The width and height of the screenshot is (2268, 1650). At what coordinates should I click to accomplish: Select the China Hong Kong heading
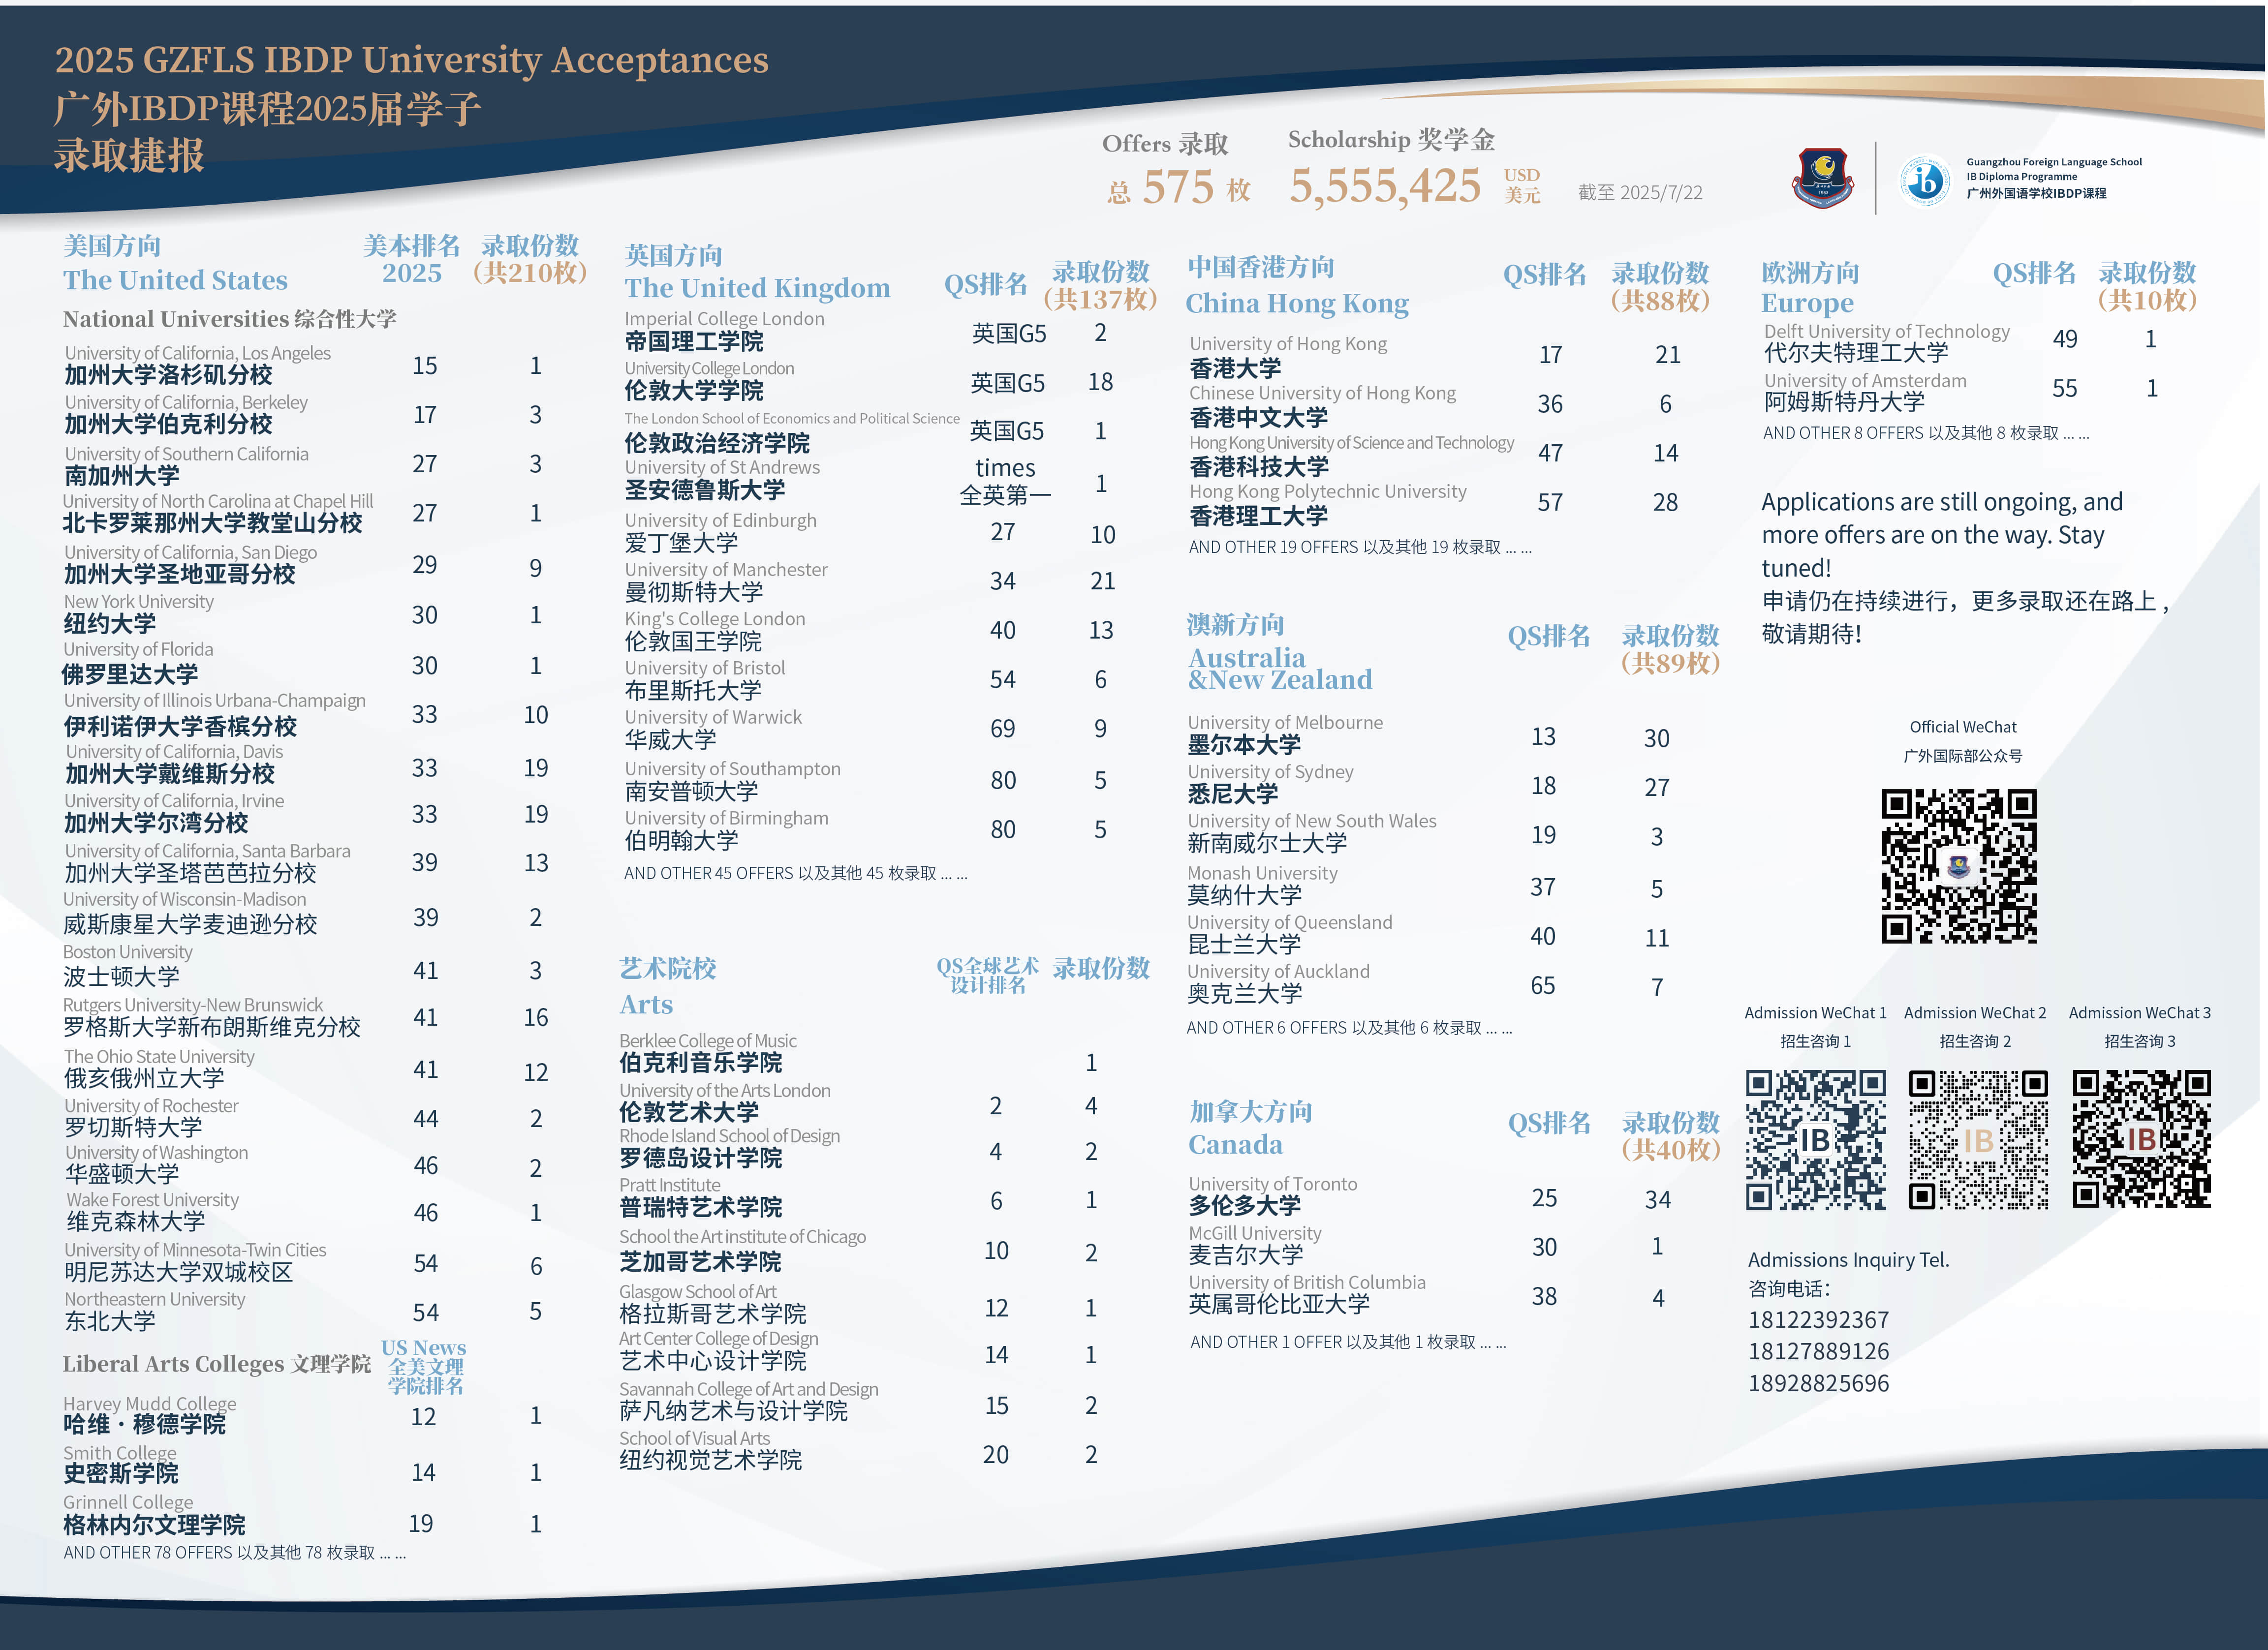1297,303
